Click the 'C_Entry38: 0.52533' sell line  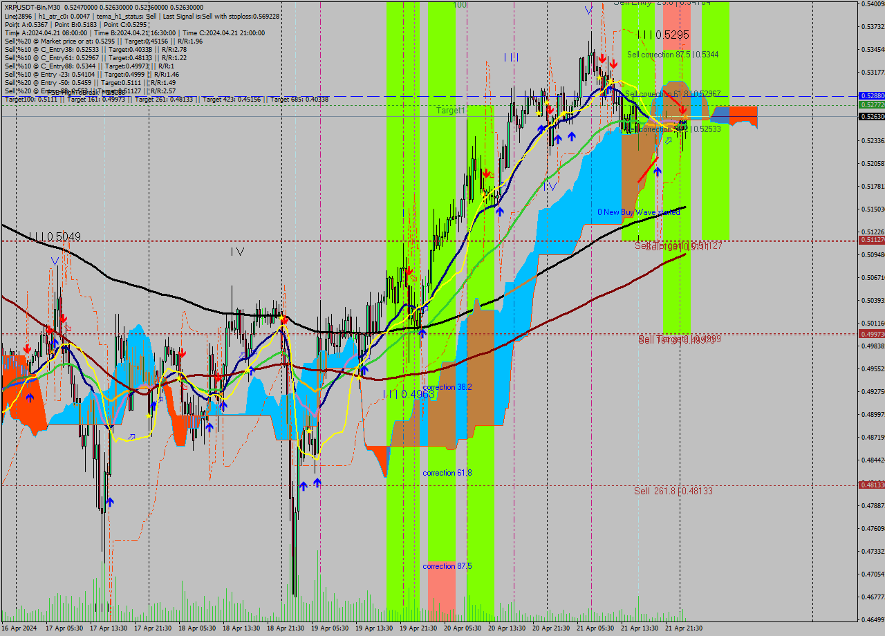click(95, 49)
